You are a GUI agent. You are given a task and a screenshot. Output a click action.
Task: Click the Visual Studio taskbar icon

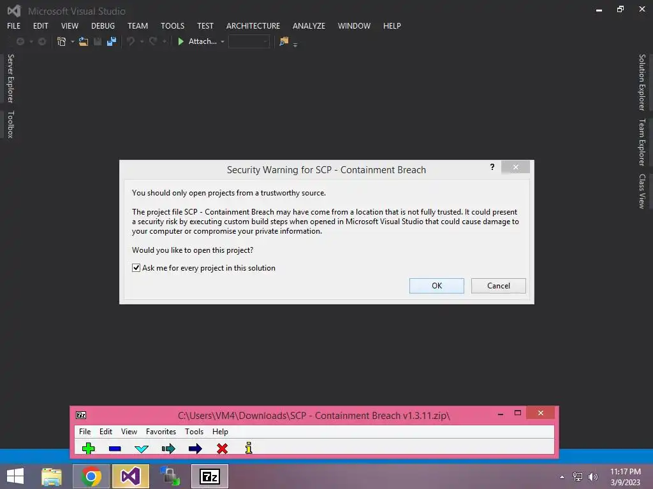pyautogui.click(x=131, y=476)
